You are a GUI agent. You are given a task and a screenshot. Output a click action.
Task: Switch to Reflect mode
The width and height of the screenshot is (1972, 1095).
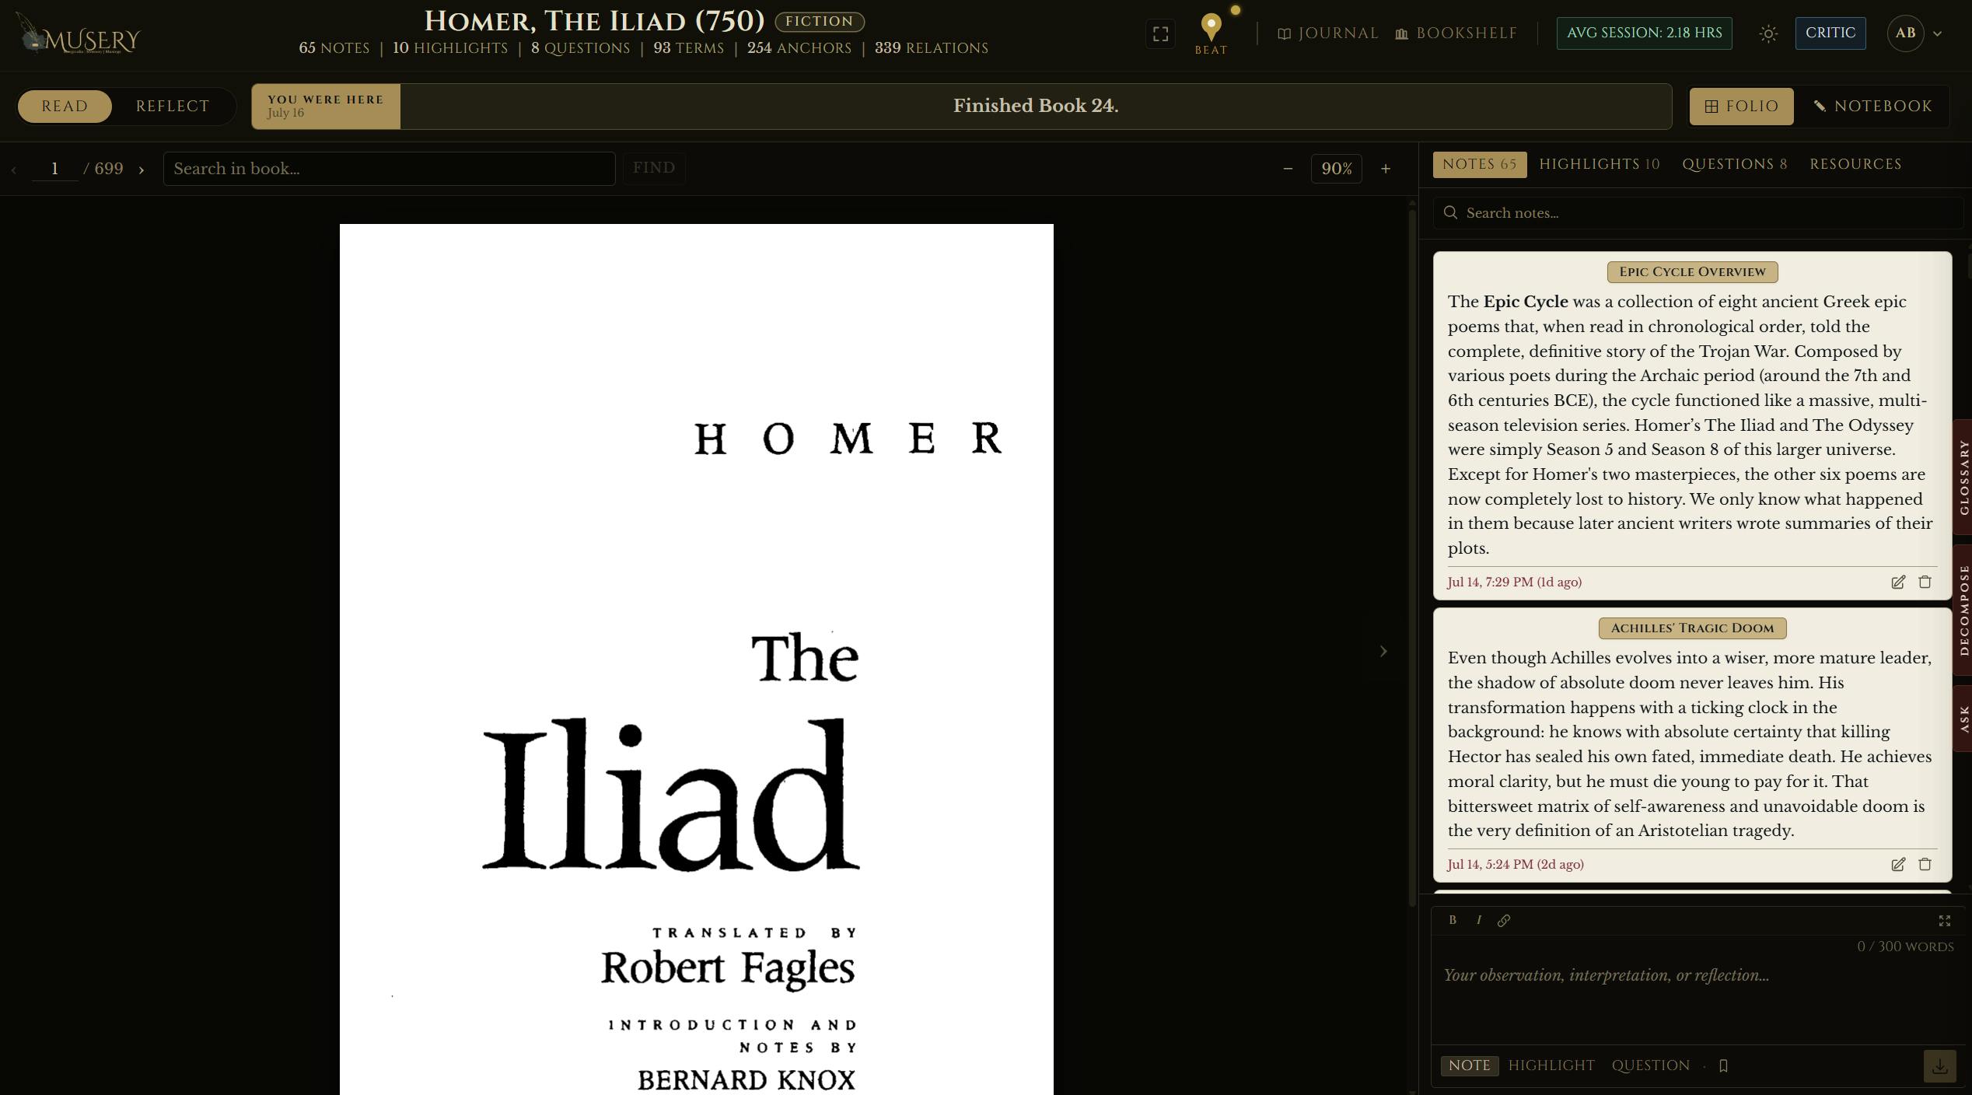[x=173, y=106]
